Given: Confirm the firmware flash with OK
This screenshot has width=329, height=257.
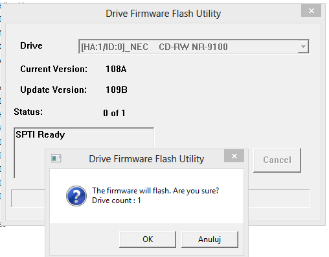Looking at the screenshot, I should coord(148,239).
